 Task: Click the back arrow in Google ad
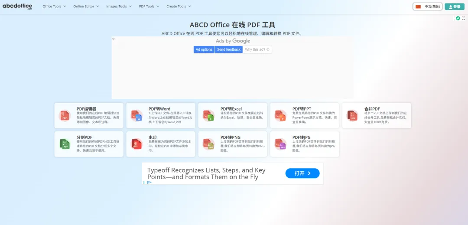(114, 39)
